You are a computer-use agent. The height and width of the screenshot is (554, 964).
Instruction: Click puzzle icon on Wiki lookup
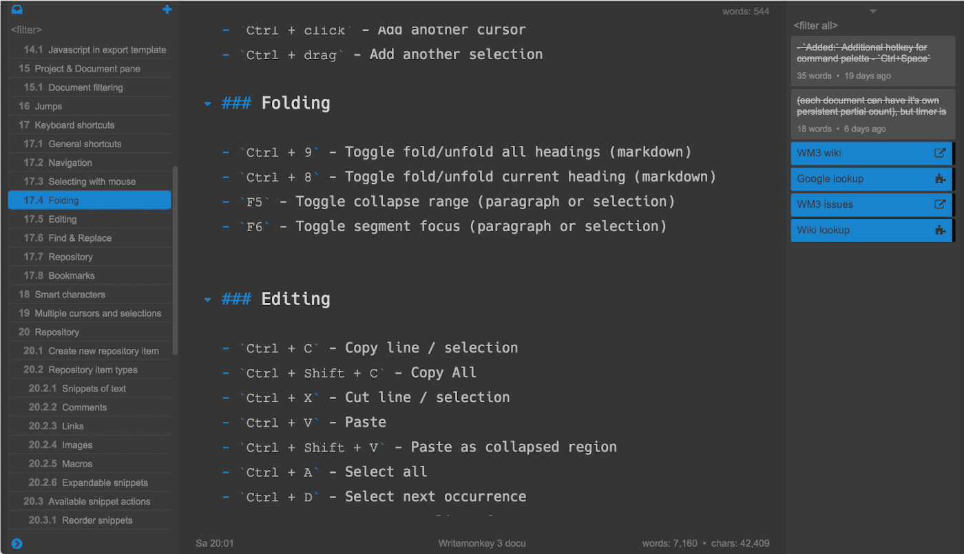click(x=940, y=230)
